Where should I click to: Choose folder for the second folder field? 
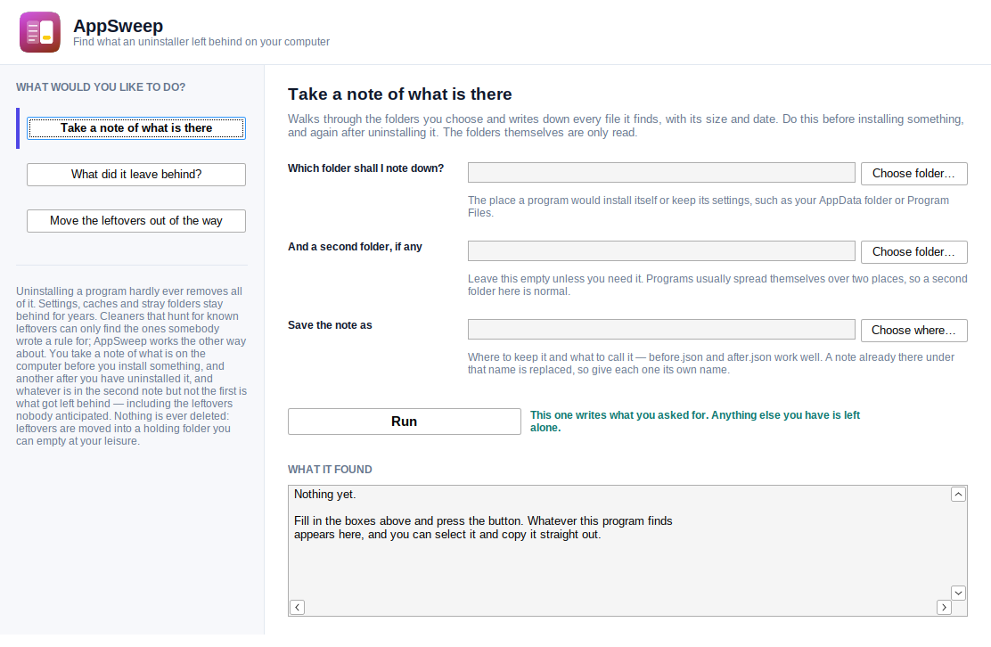[x=913, y=251]
